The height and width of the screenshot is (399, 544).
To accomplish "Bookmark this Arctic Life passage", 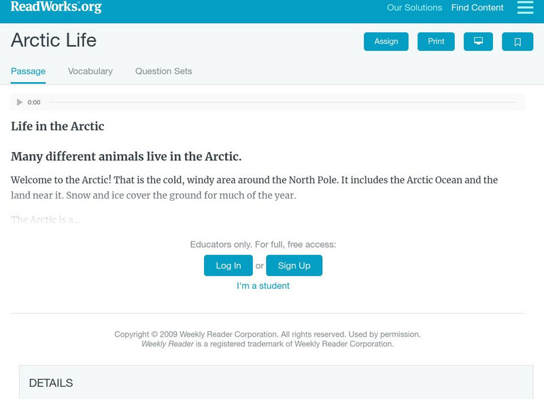I will [517, 41].
